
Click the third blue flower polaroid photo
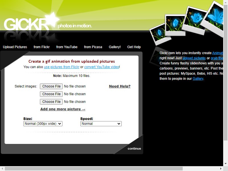click(x=195, y=20)
